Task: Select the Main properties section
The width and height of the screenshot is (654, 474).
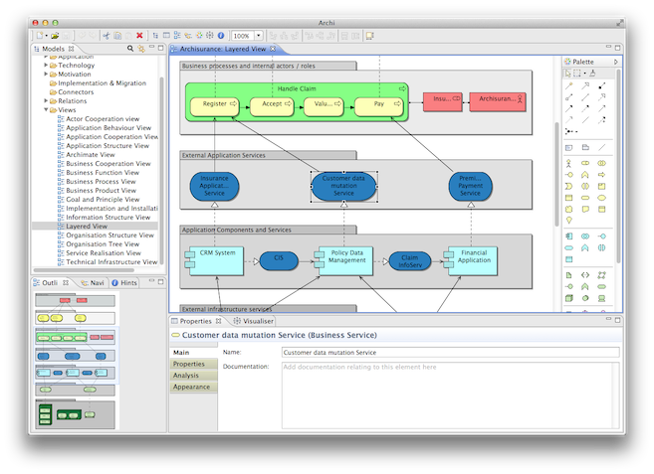Action: (193, 353)
